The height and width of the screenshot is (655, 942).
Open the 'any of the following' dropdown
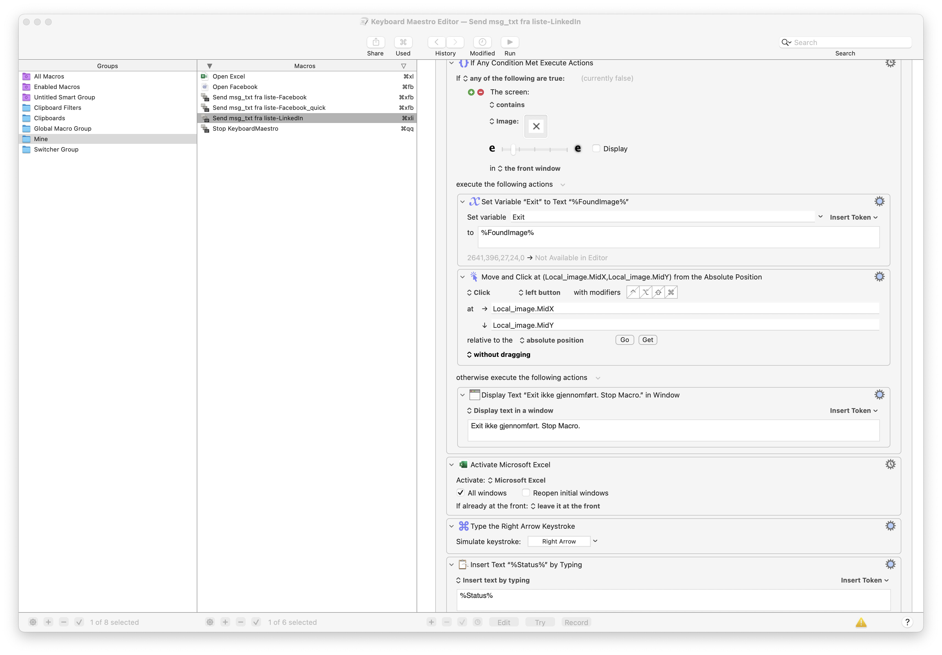(514, 78)
